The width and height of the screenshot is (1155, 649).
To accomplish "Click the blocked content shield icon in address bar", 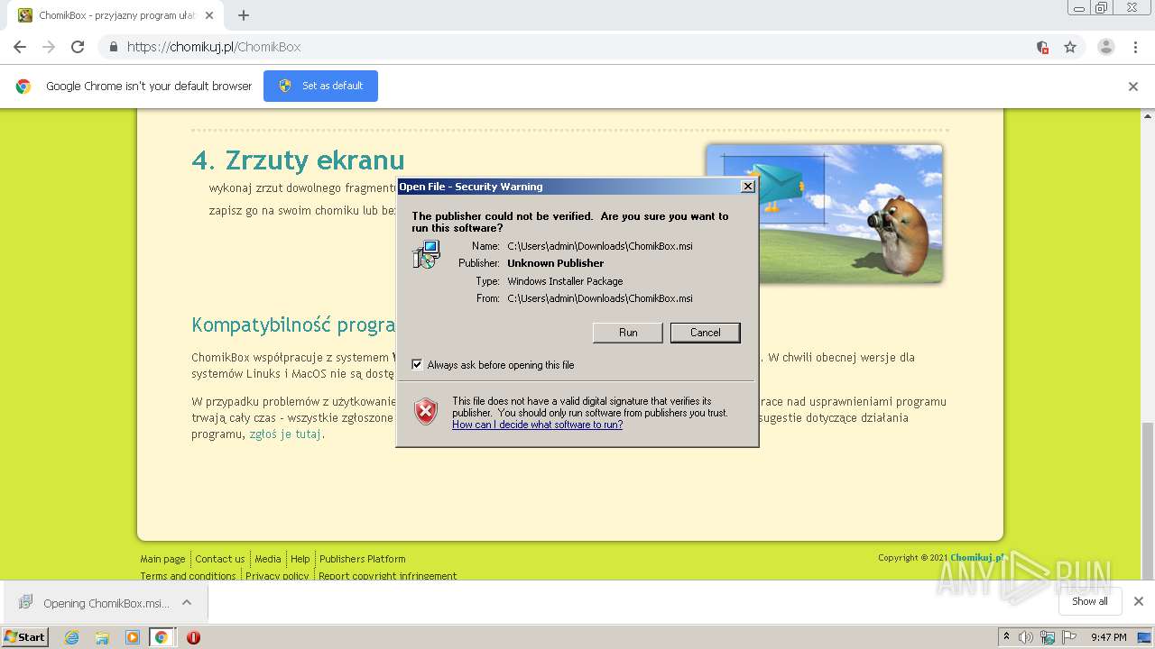I will (x=1042, y=47).
